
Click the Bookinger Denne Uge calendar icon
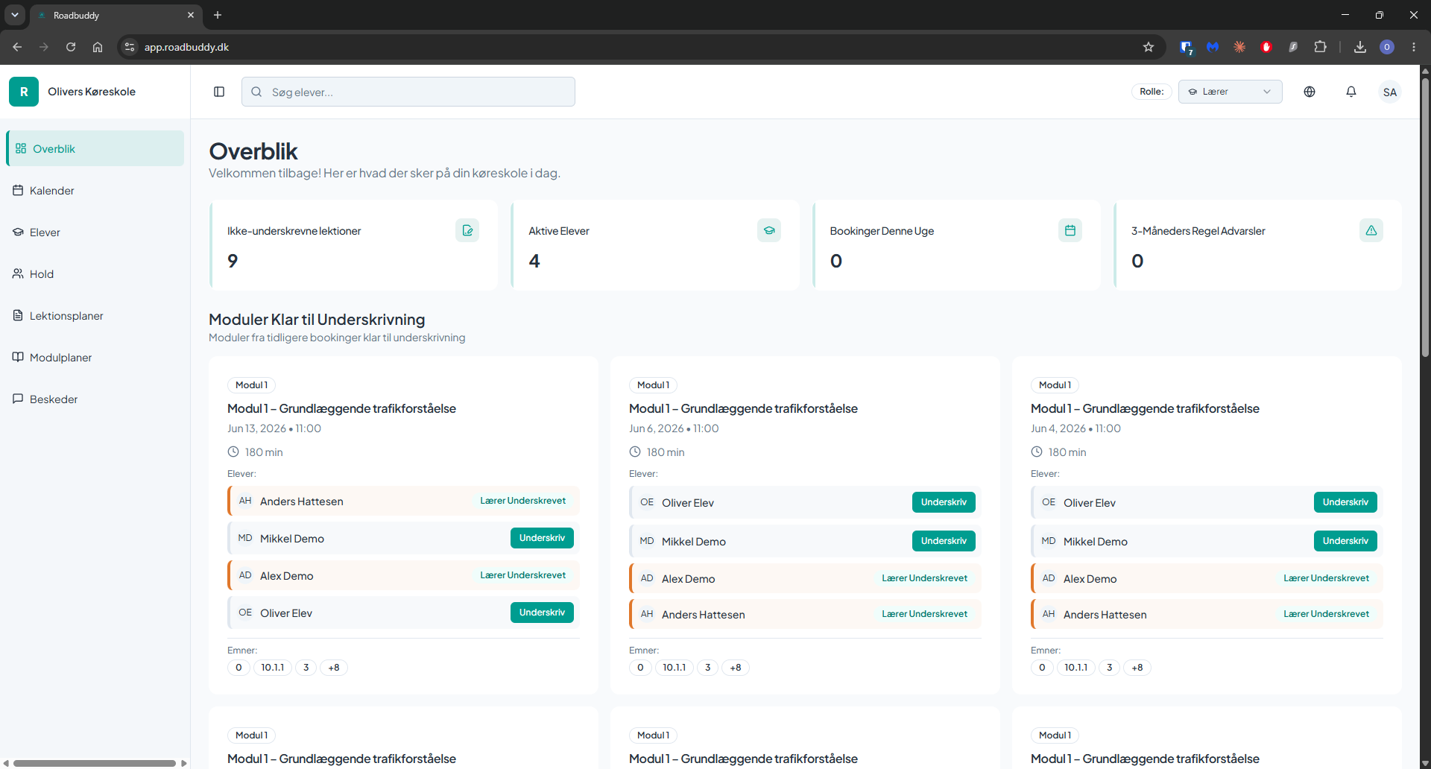[x=1070, y=230]
